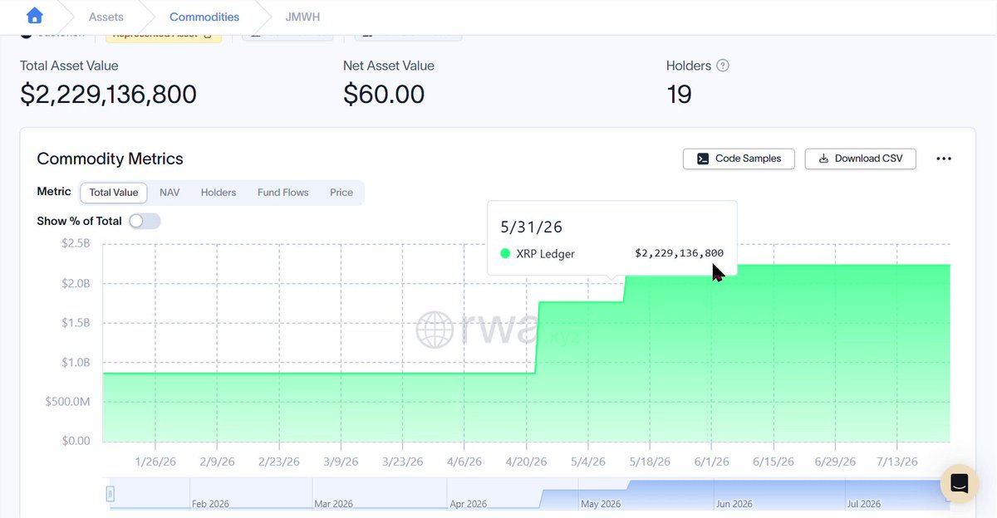Select the JMWH breadcrumb item

point(302,17)
